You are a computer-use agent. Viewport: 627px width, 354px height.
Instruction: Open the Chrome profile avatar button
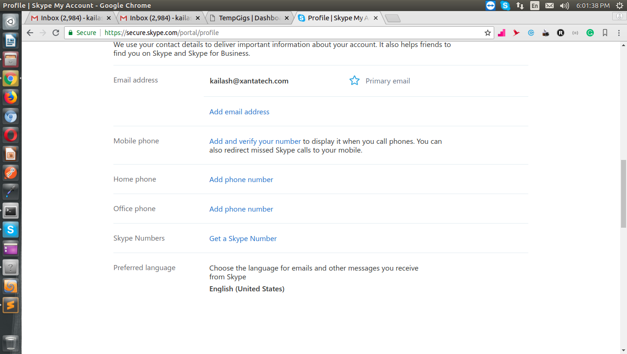(x=619, y=17)
